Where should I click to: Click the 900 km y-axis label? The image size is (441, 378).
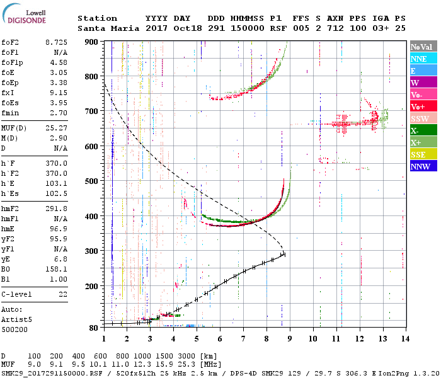point(91,42)
